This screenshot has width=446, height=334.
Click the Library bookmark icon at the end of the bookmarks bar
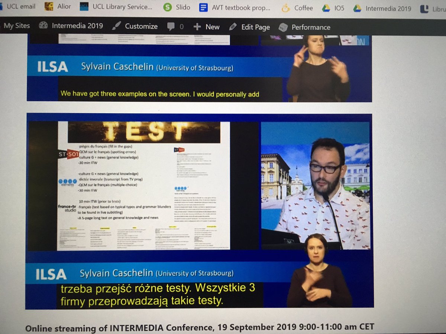point(424,9)
